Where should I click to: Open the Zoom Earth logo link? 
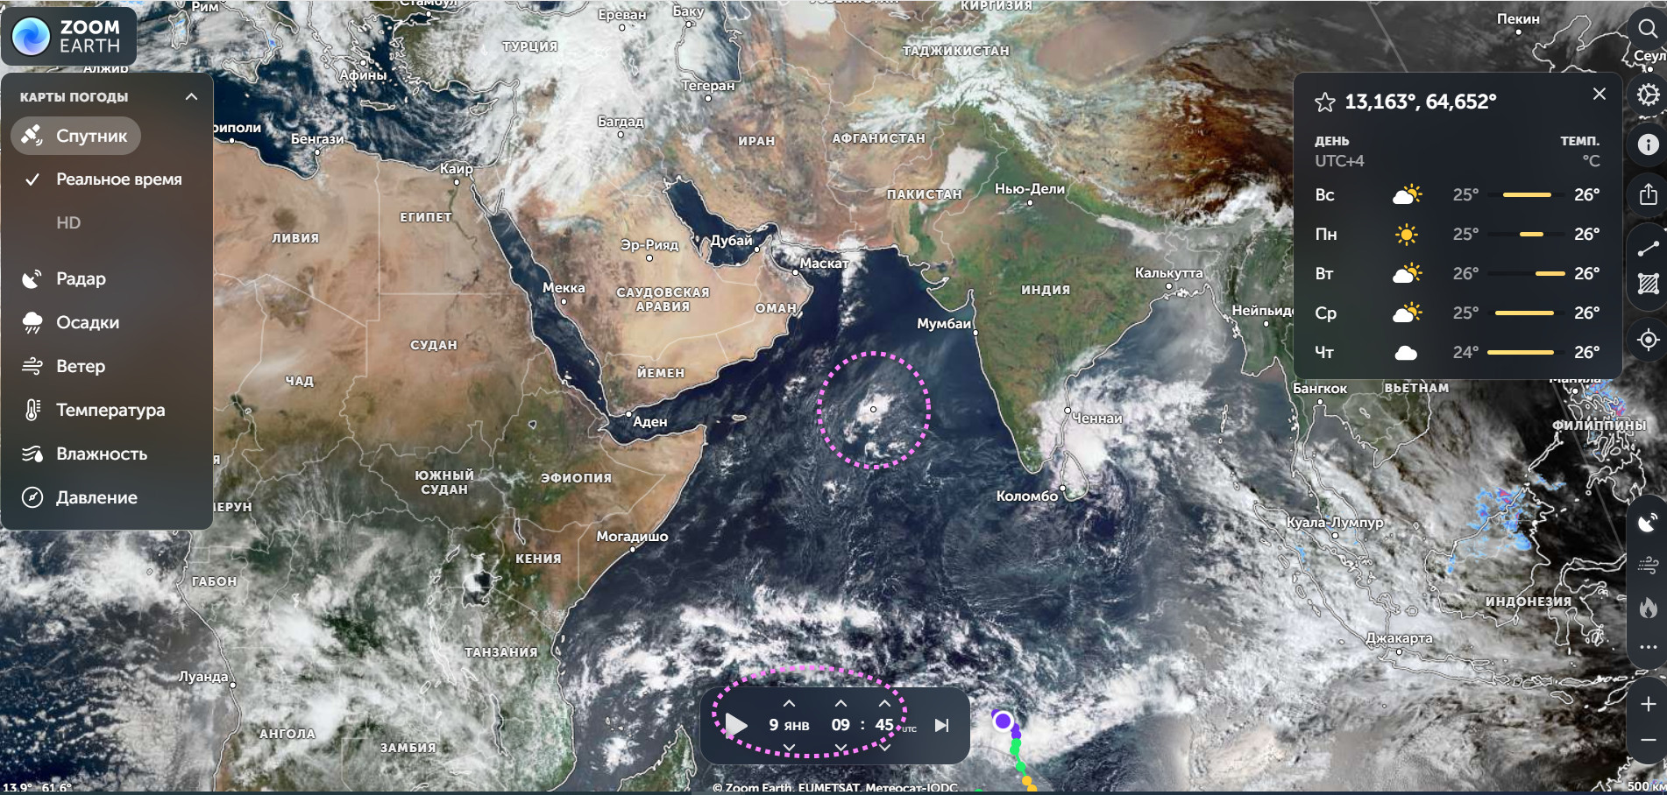69,36
